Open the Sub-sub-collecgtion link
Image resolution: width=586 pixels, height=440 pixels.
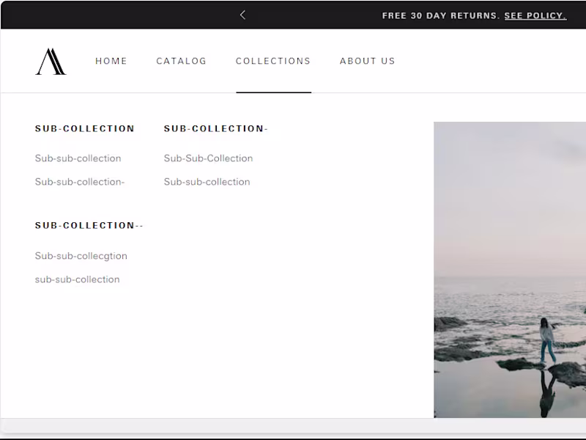point(81,256)
